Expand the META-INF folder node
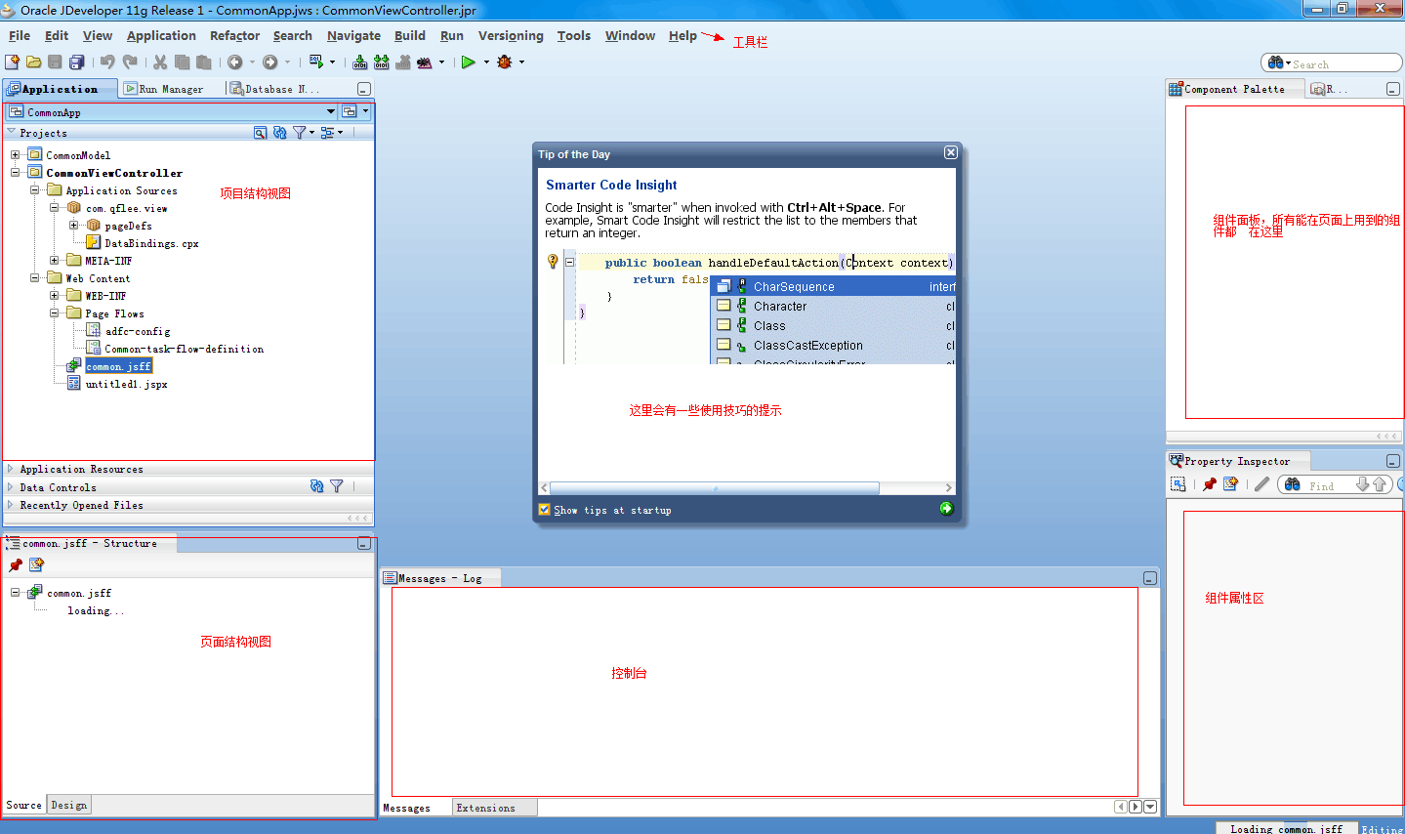The width and height of the screenshot is (1405, 834). 54,261
